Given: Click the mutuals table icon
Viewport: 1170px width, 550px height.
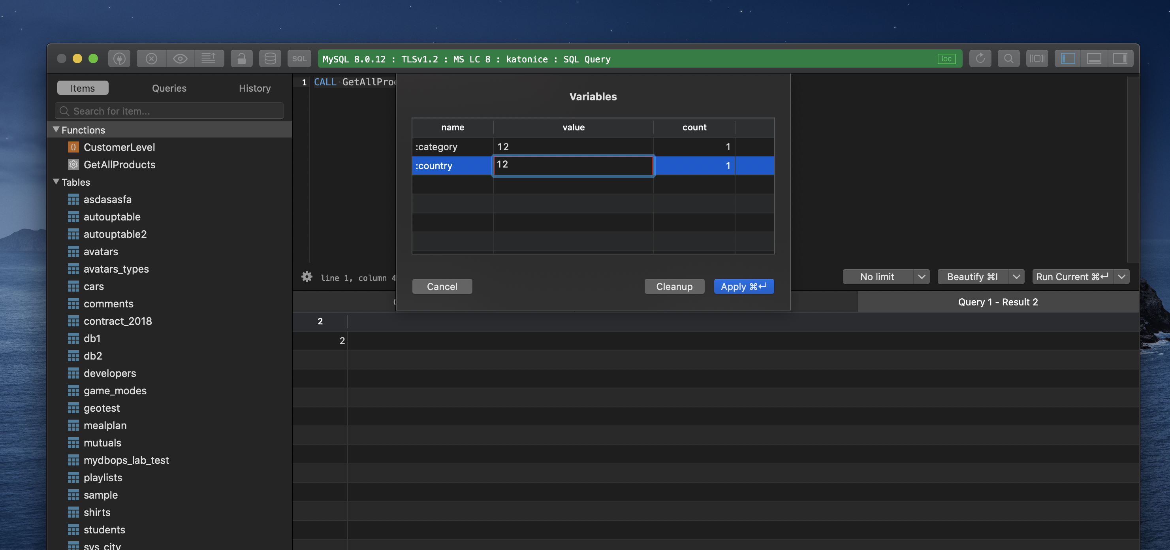Looking at the screenshot, I should click(x=73, y=443).
